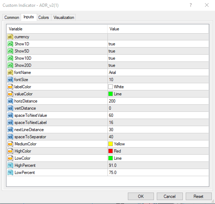
Task: Click the string icon beside currency
Action: [10, 37]
